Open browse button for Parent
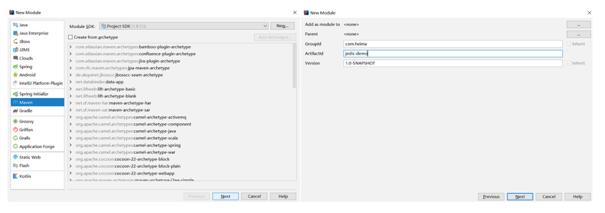Image resolution: width=605 pixels, height=213 pixels. pyautogui.click(x=578, y=34)
